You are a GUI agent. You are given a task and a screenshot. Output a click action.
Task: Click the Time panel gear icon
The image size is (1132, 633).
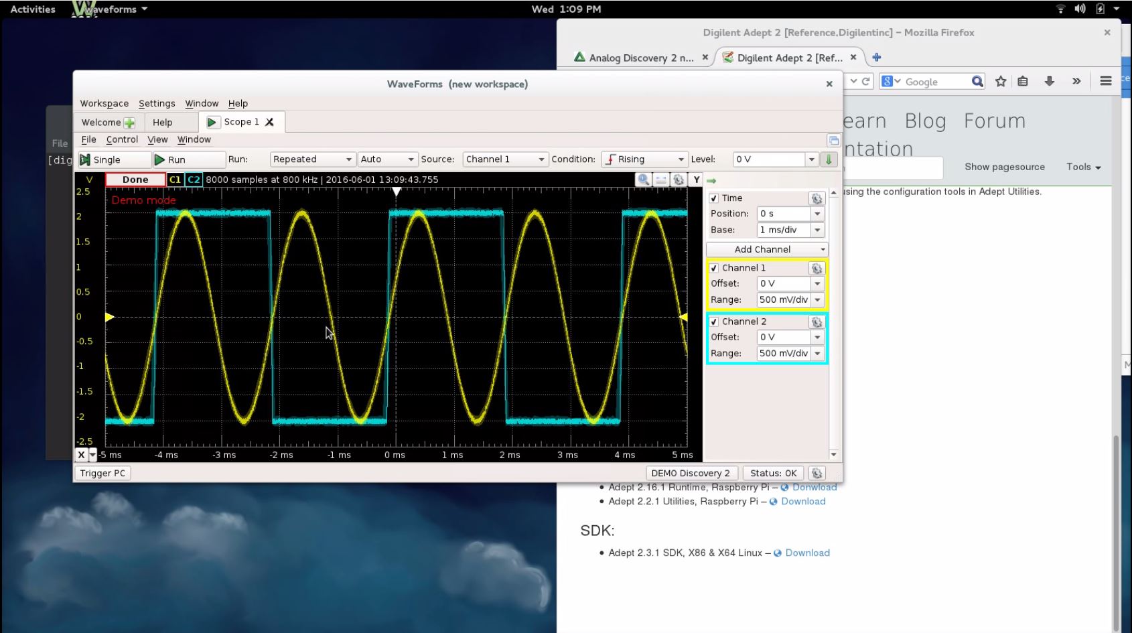(816, 198)
